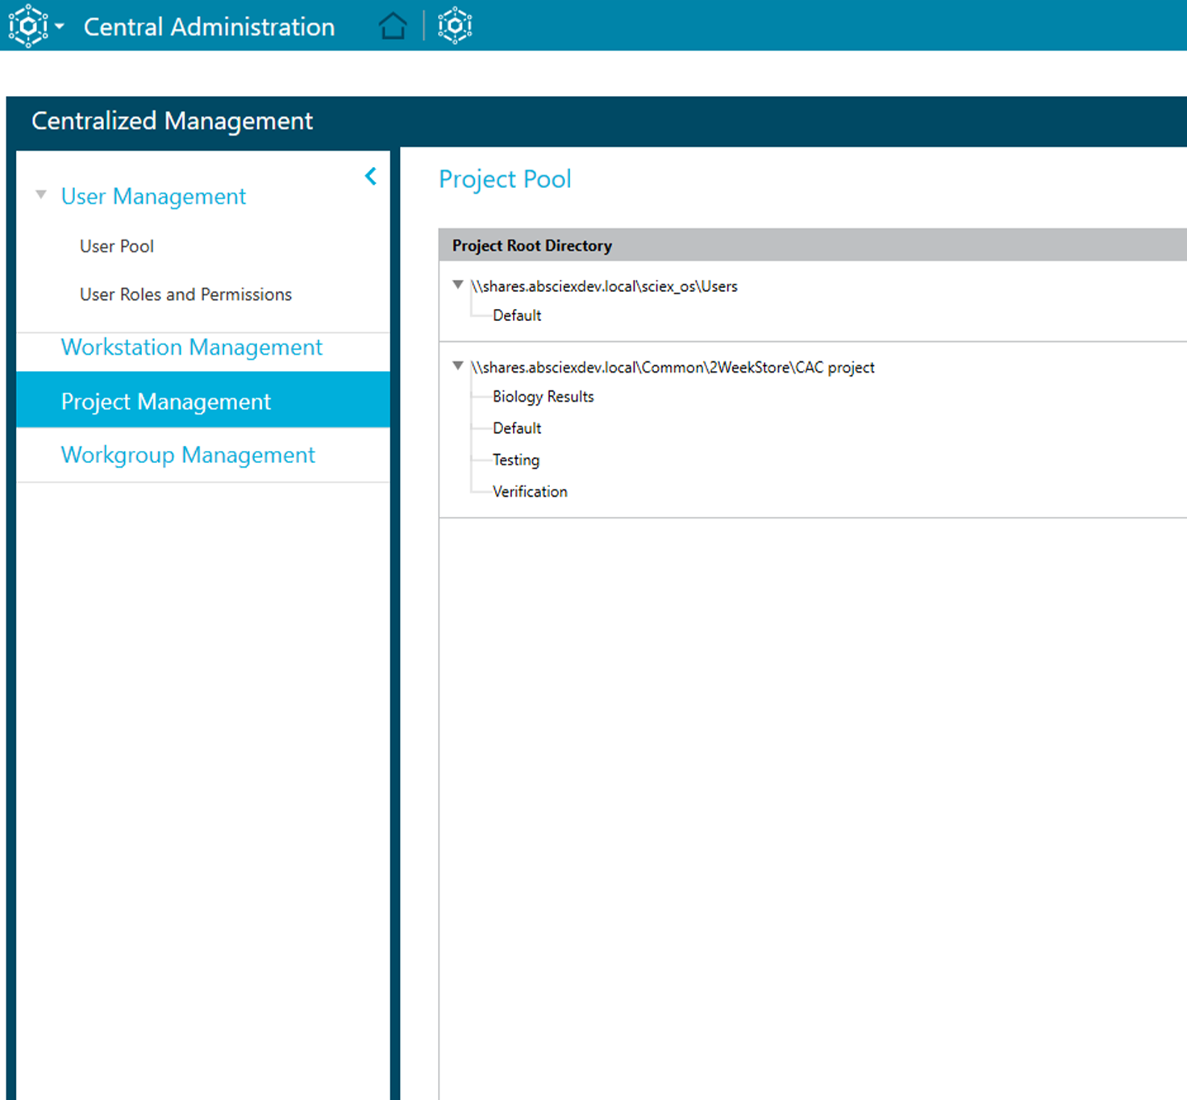Collapse the left navigation panel chevron
This screenshot has width=1187, height=1100.
(371, 176)
